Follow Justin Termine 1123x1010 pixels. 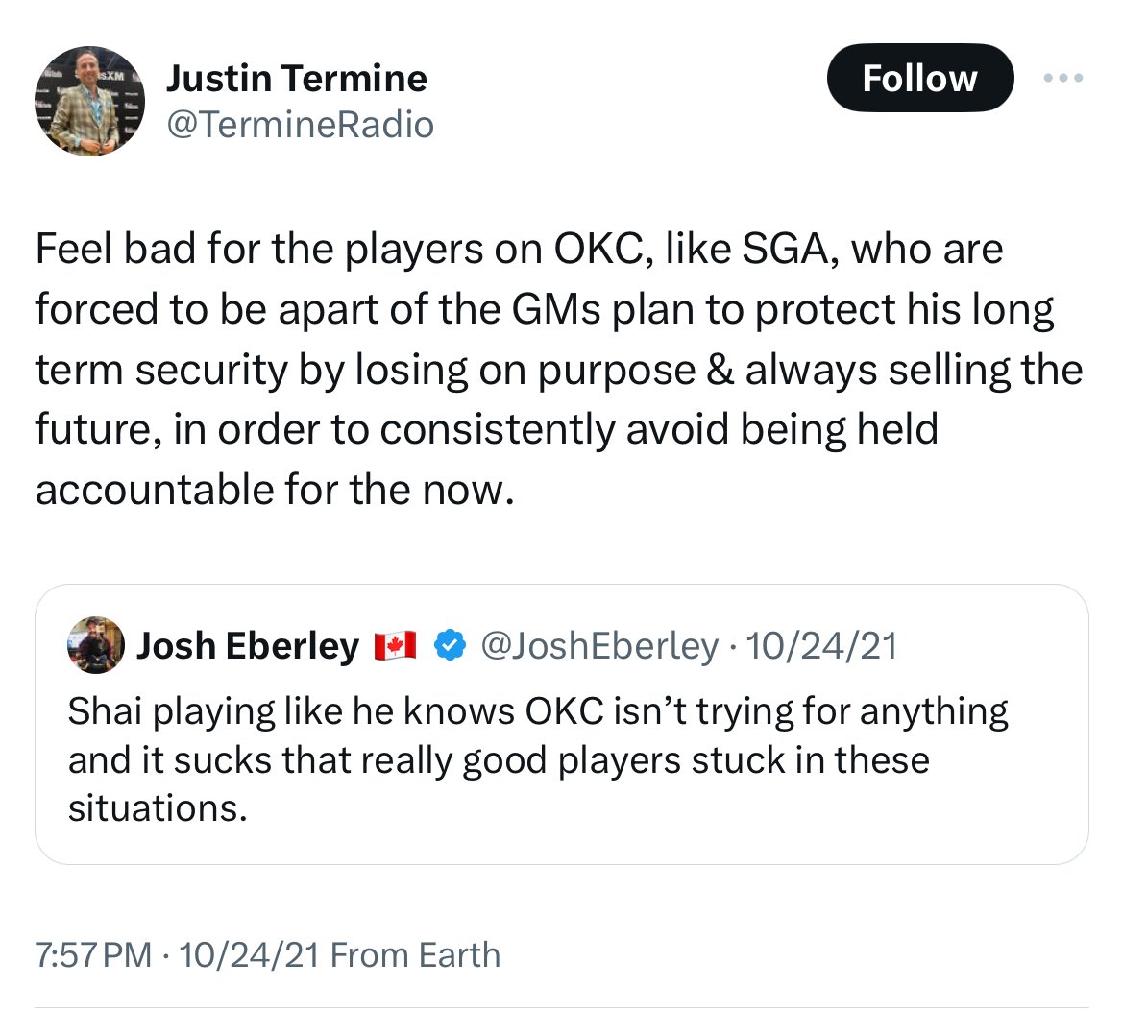pos(919,78)
